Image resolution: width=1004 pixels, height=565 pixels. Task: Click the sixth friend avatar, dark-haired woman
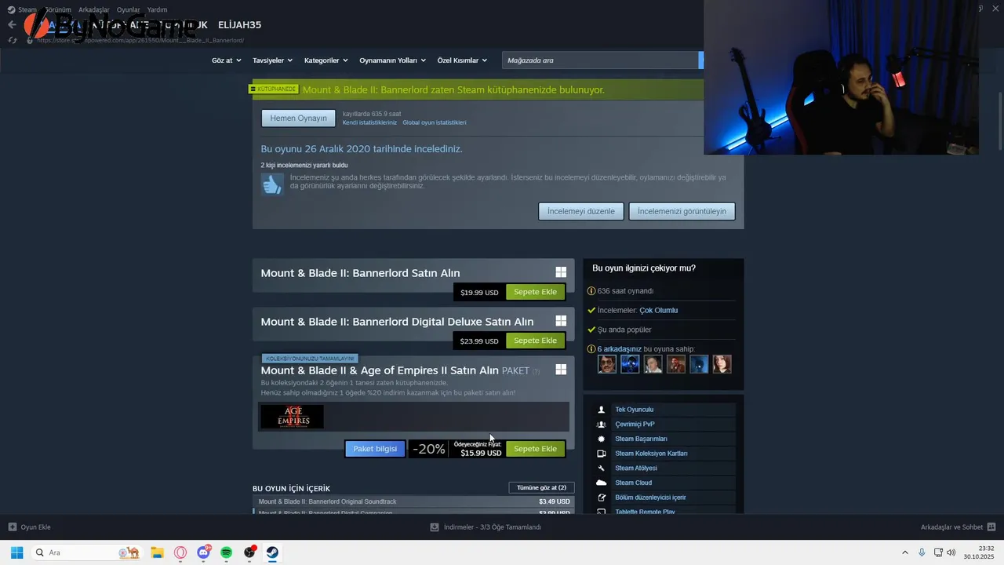click(722, 364)
